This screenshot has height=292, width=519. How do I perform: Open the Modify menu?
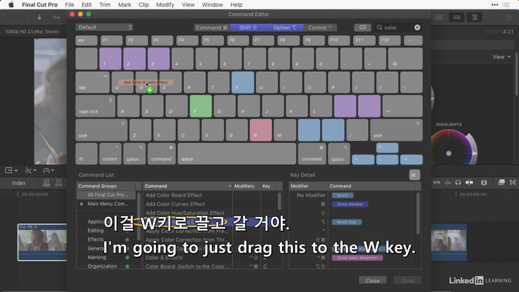click(165, 5)
